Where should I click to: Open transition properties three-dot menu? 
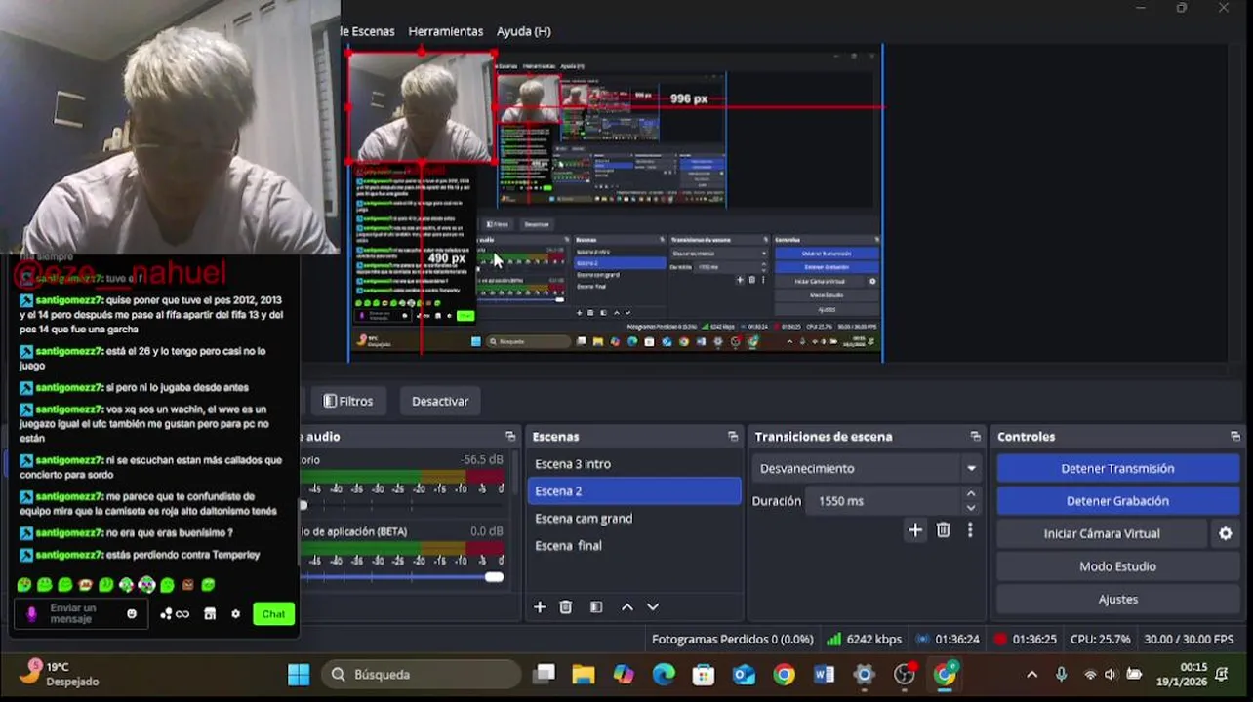coord(969,530)
